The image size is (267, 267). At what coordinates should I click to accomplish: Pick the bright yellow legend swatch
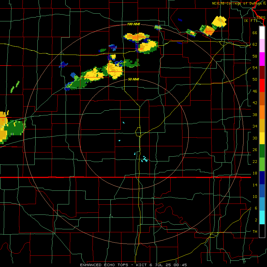coord(262,138)
